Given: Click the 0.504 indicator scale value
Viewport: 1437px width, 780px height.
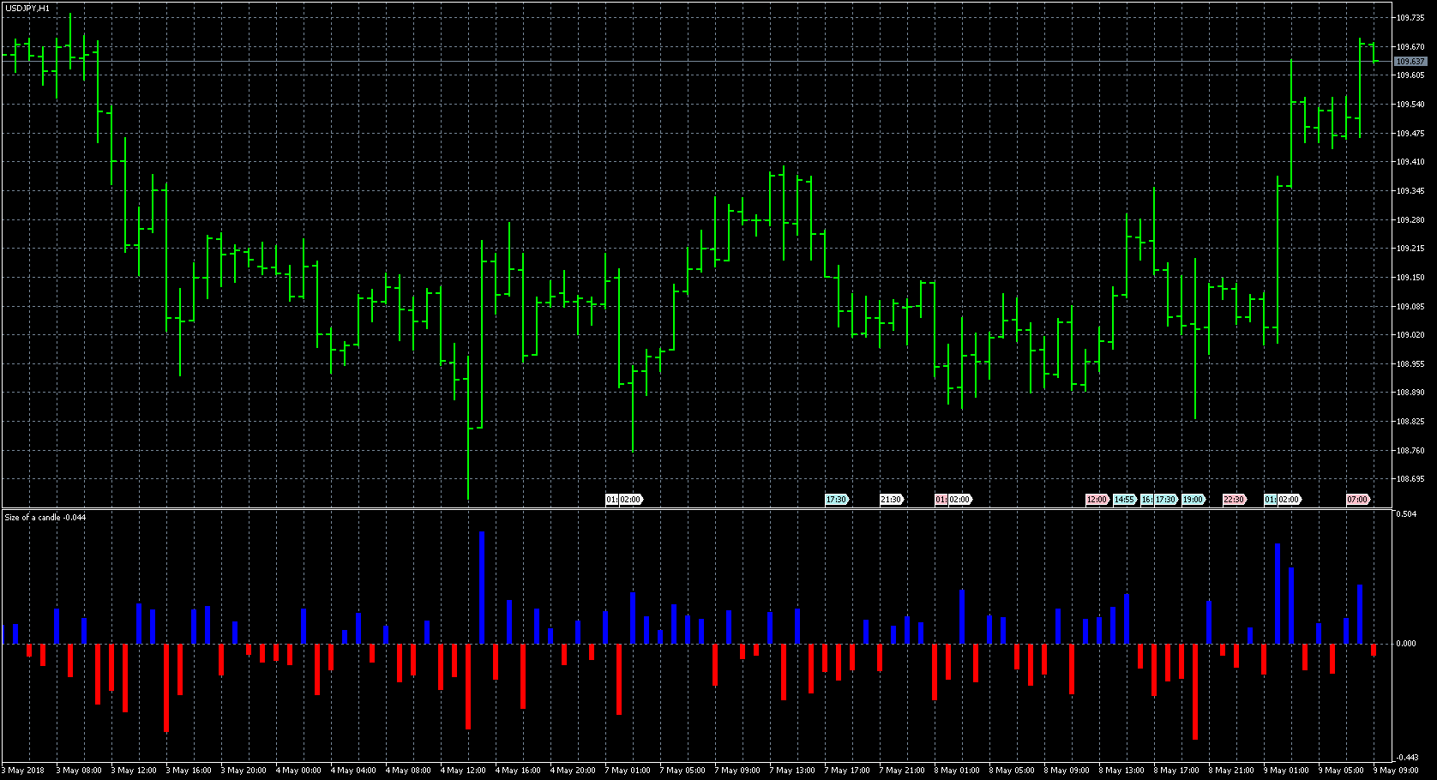Looking at the screenshot, I should pyautogui.click(x=1406, y=514).
